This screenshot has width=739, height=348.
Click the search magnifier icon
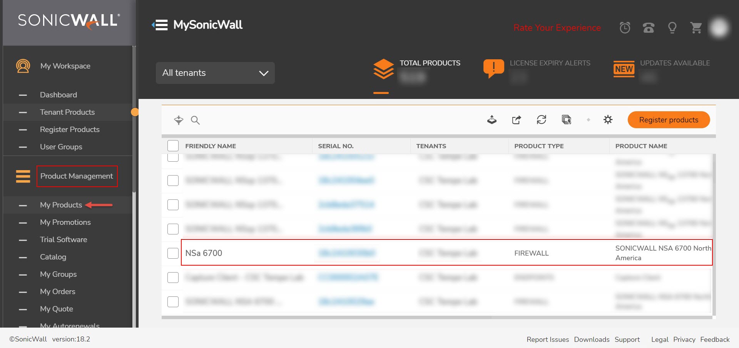point(196,120)
